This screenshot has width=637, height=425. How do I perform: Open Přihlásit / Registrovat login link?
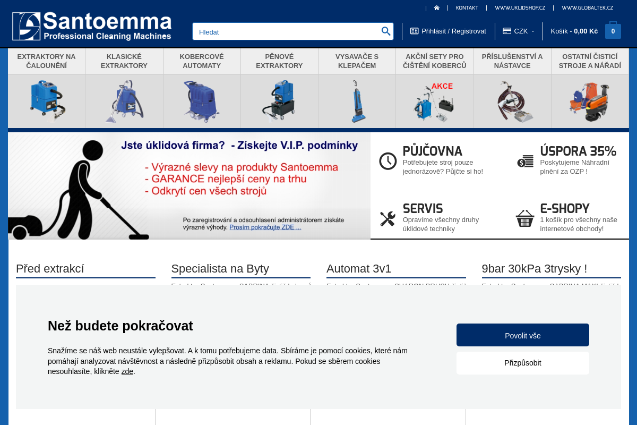[x=448, y=31]
